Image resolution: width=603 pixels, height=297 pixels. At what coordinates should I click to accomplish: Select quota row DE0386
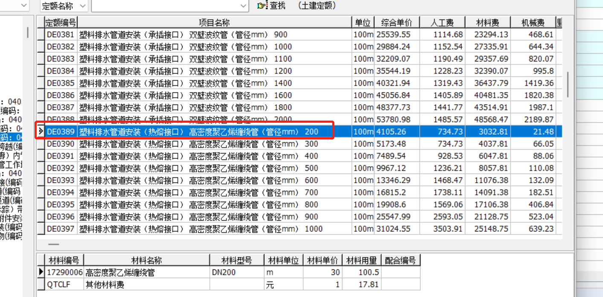click(x=300, y=95)
